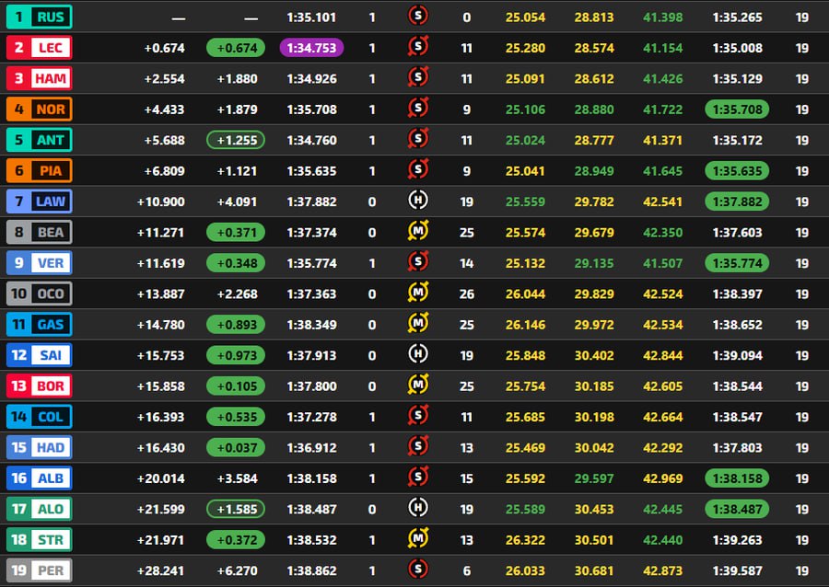Click the purple fastest lap 1:34.753
This screenshot has width=829, height=587.
[311, 48]
